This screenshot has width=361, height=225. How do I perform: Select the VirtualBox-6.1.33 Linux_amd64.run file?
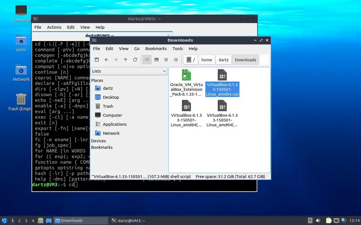click(222, 83)
